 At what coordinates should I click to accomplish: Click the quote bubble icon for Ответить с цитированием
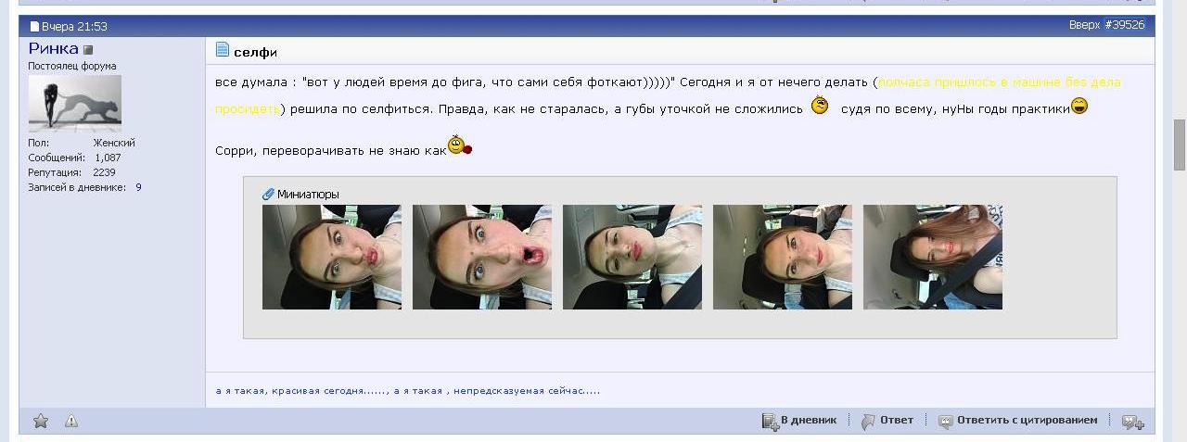tap(945, 422)
